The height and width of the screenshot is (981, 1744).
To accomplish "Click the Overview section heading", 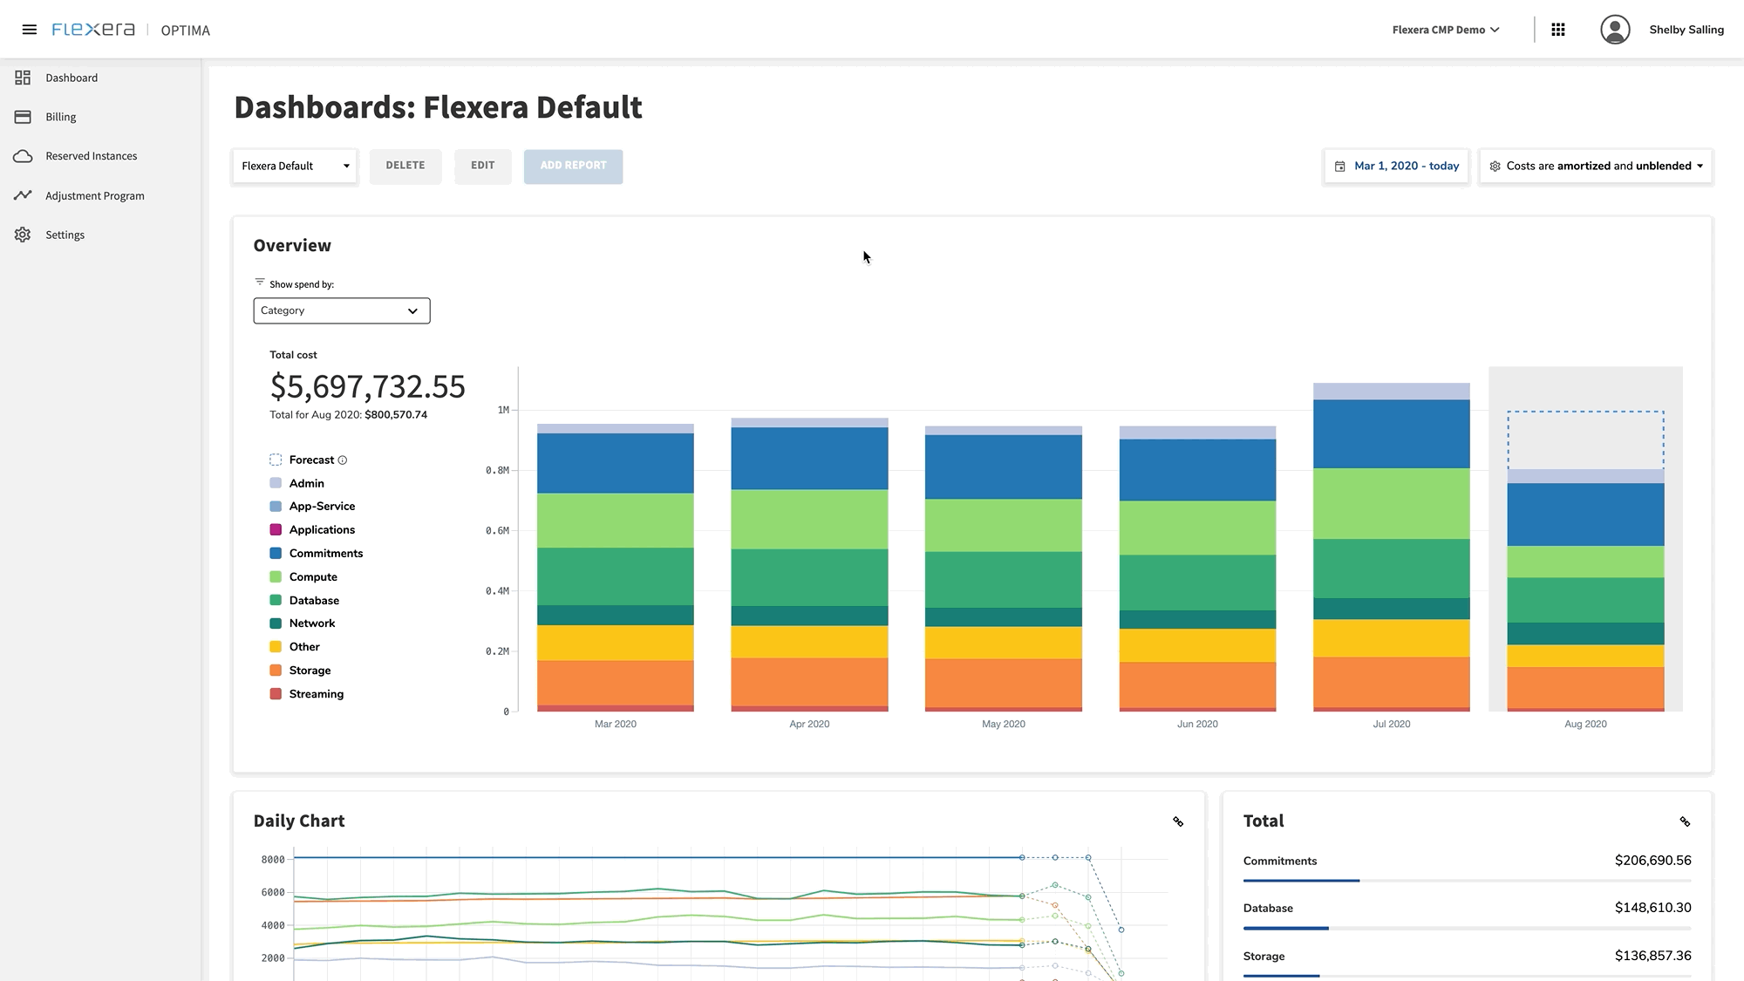I will tap(292, 246).
